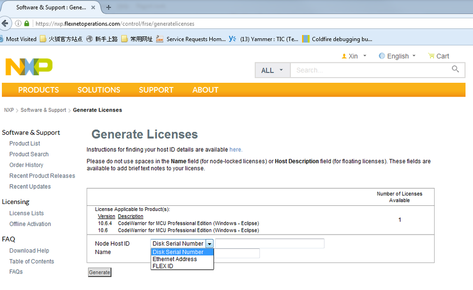
Task: Open Recent Updates link
Action: click(30, 186)
